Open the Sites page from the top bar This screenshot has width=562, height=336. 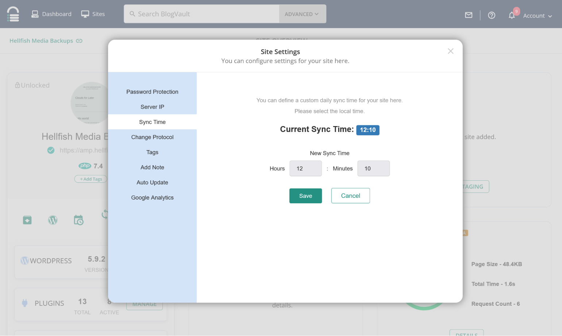(x=93, y=14)
